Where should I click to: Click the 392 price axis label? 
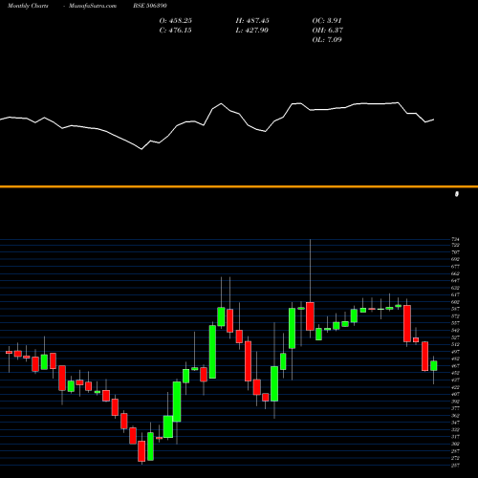click(x=455, y=402)
